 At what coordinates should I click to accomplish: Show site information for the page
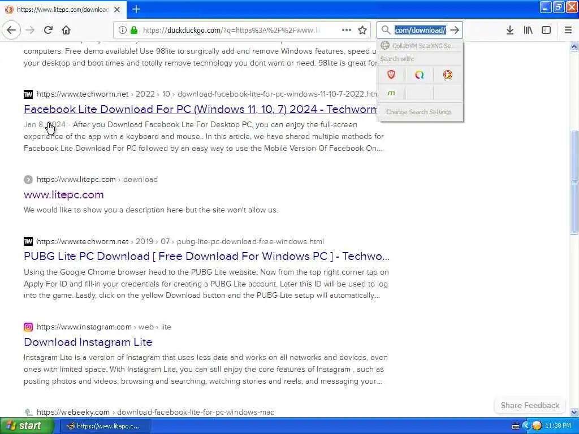[122, 31]
